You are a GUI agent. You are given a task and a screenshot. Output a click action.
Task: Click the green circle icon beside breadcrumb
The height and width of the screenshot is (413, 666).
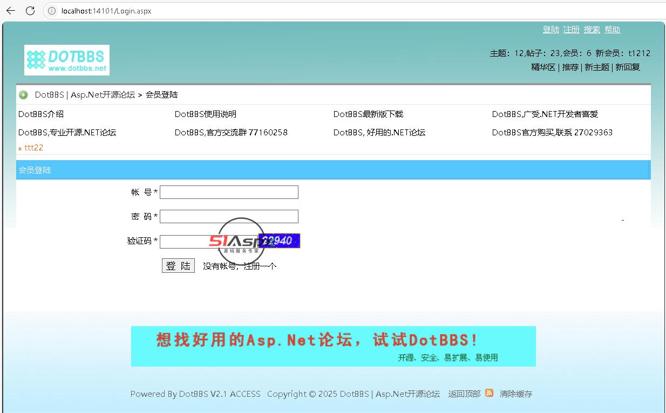point(23,95)
